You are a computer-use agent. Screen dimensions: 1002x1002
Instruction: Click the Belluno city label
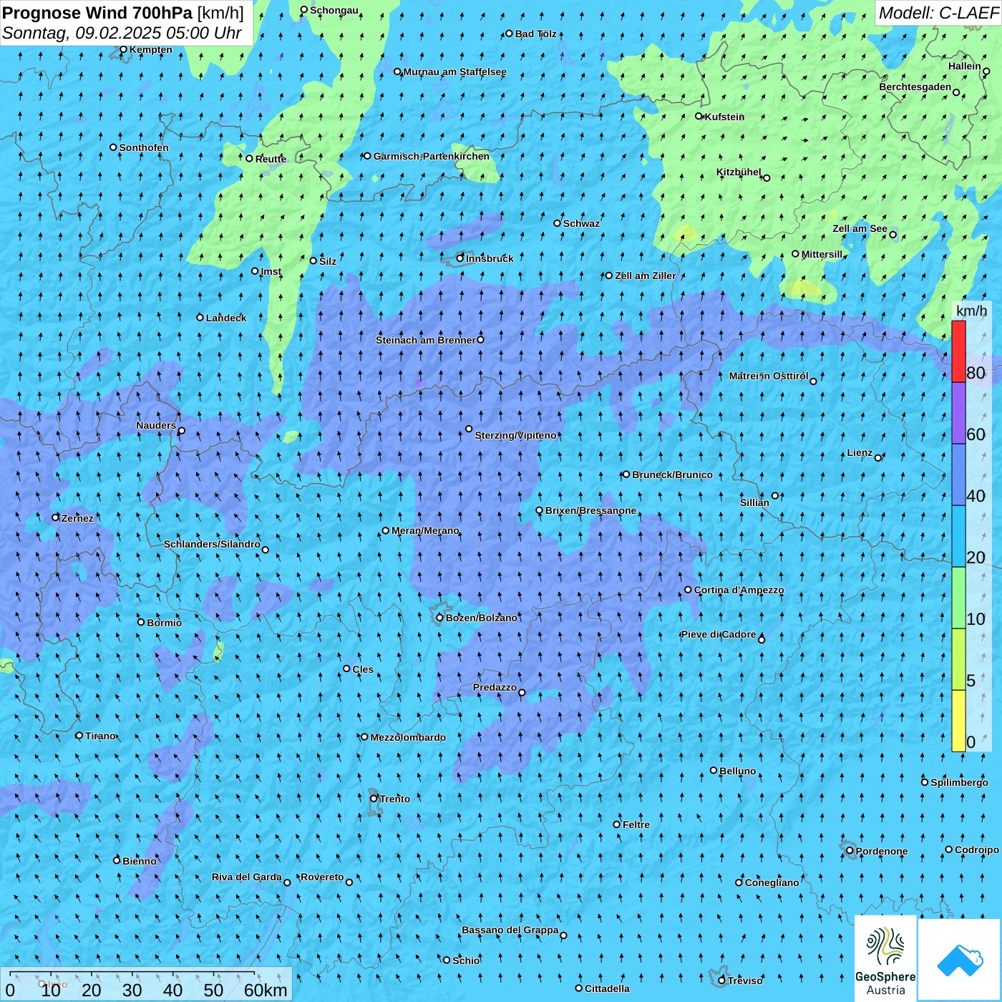737,772
